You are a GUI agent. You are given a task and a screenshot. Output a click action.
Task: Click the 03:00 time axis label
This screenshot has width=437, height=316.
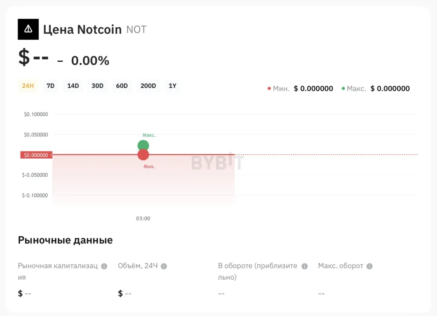point(143,218)
